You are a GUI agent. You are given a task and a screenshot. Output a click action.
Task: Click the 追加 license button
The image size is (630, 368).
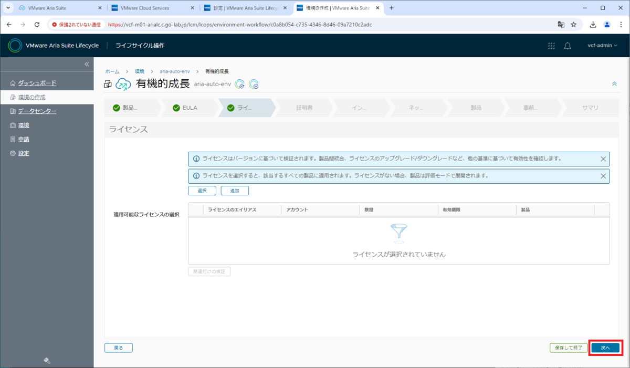(235, 191)
